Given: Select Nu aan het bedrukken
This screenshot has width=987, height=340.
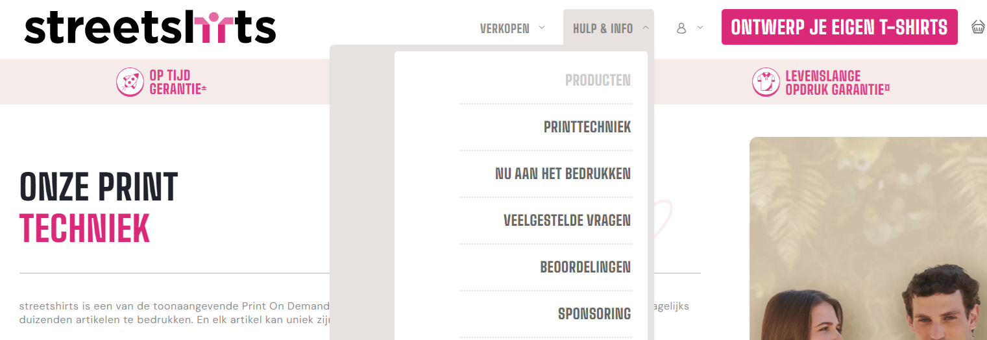Looking at the screenshot, I should [x=563, y=174].
